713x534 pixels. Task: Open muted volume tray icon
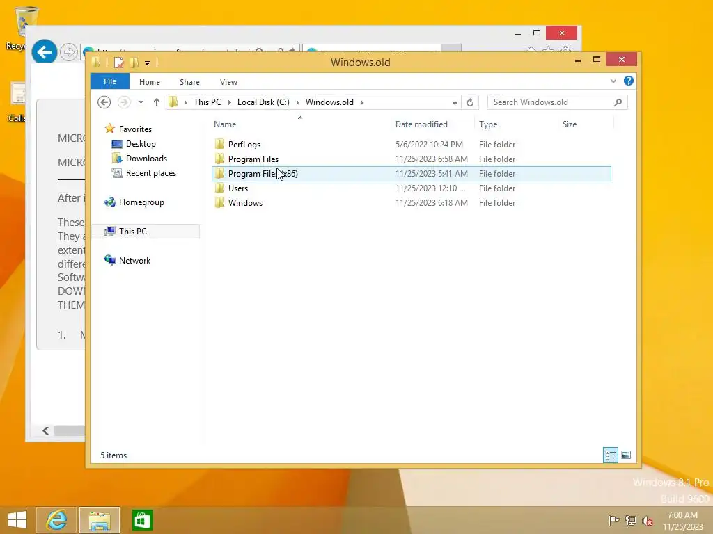pos(647,520)
